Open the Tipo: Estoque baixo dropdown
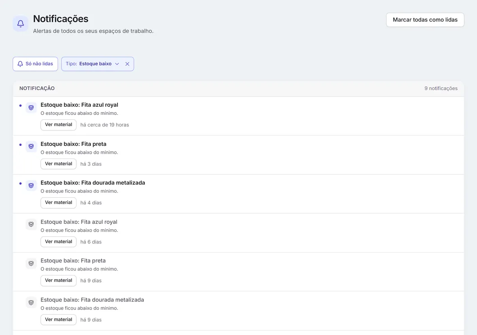This screenshot has width=477, height=335. [93, 64]
